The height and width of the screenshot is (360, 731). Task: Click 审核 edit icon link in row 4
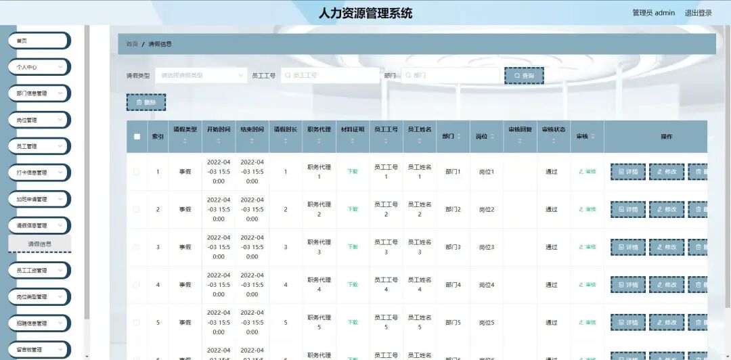587,285
